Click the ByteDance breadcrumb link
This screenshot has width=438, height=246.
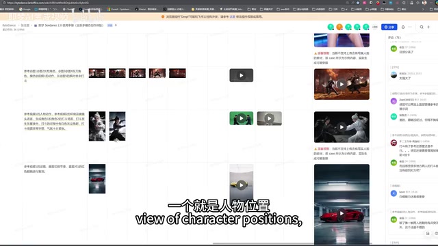9,25
